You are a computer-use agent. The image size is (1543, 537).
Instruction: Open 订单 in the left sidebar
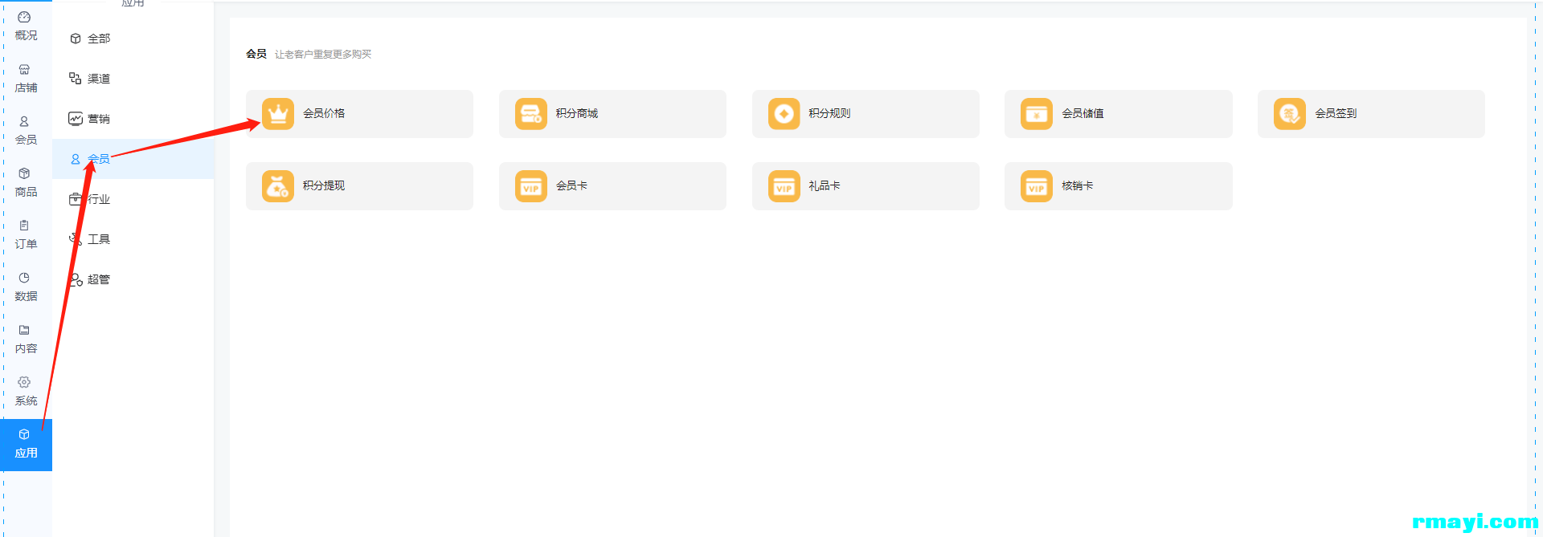coord(26,235)
